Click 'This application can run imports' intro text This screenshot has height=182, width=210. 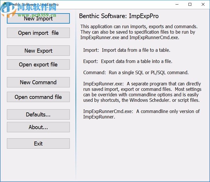tap(139, 32)
